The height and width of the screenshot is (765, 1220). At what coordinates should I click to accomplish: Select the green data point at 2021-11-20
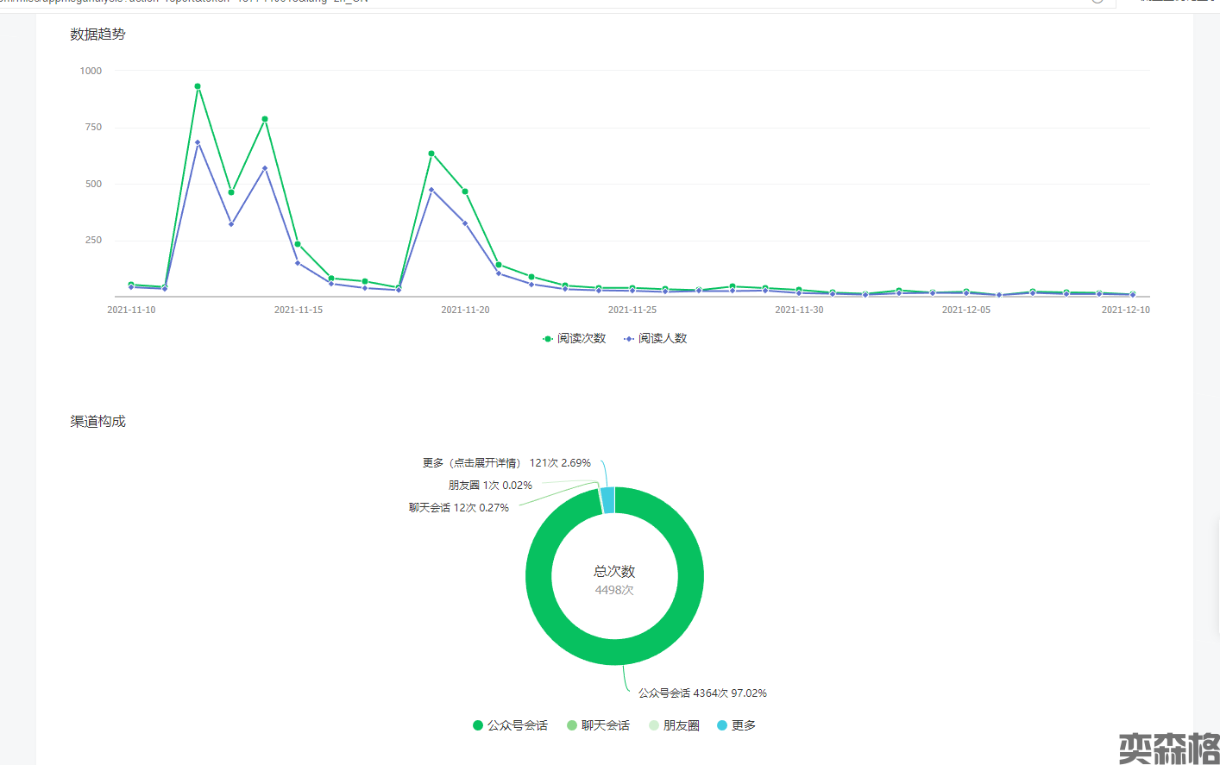[465, 191]
